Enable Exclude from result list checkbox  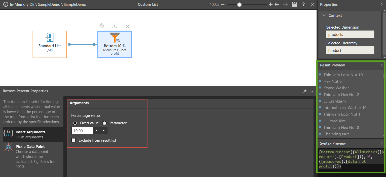[x=74, y=140]
